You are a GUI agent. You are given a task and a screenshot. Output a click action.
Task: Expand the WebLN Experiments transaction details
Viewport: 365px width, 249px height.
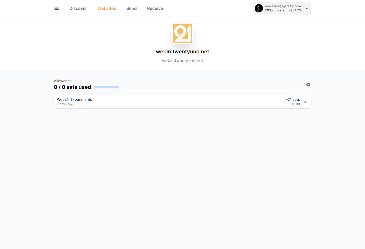[x=306, y=102]
